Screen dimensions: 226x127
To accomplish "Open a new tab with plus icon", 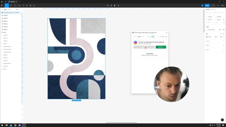I will coord(19,1).
